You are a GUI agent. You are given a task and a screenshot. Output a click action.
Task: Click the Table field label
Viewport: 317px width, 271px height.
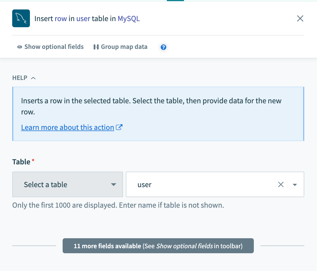21,162
